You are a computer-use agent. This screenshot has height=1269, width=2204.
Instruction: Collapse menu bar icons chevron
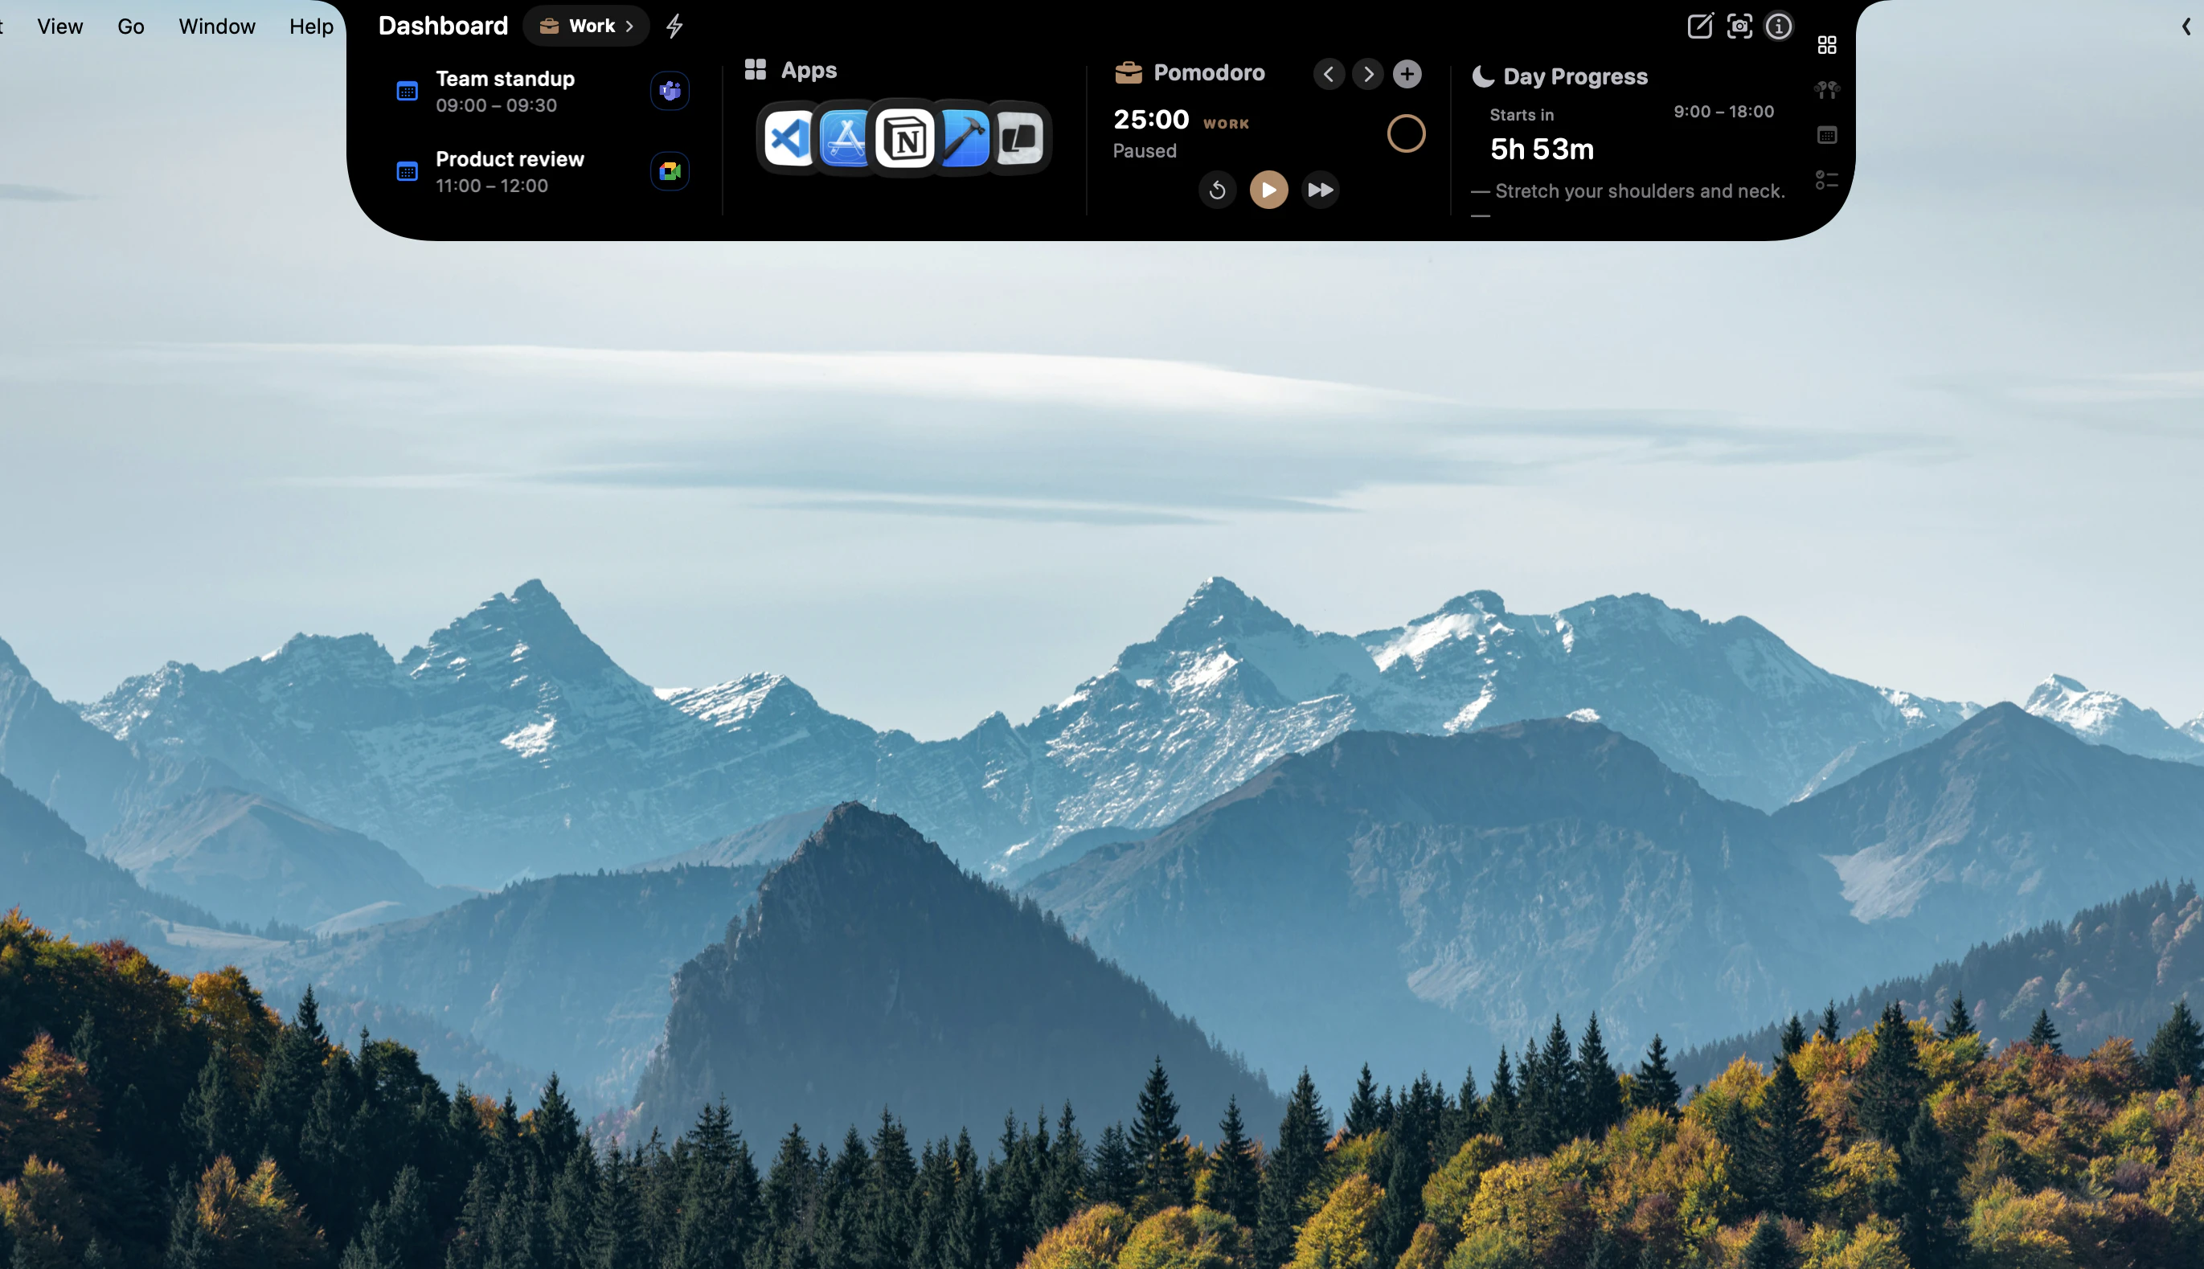pos(2186,27)
